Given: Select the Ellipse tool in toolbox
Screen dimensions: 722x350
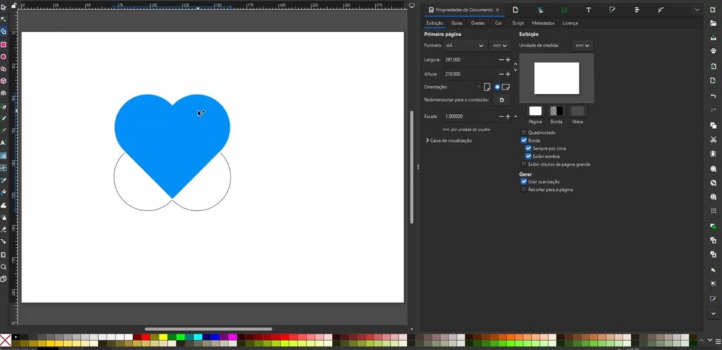Looking at the screenshot, I should point(4,56).
